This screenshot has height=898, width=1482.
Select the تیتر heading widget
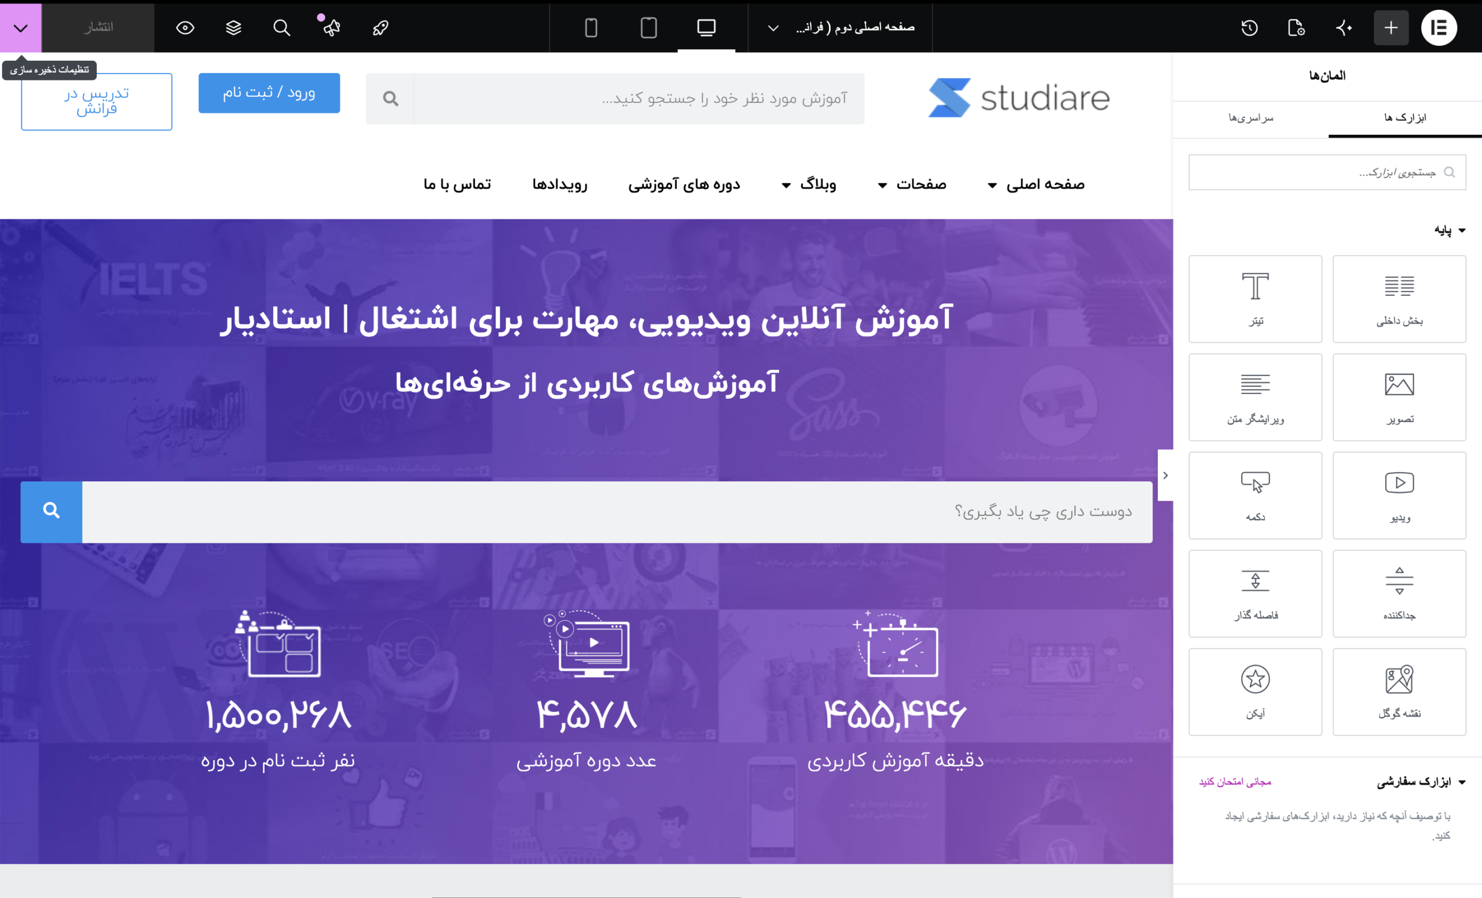pyautogui.click(x=1255, y=299)
